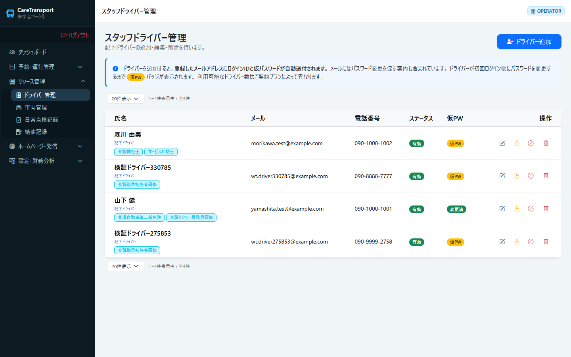Click wt.driver275853@example.com email cell
The image size is (571, 357).
pos(289,242)
